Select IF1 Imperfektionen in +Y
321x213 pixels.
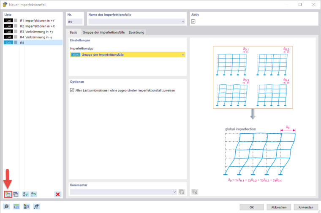point(33,20)
